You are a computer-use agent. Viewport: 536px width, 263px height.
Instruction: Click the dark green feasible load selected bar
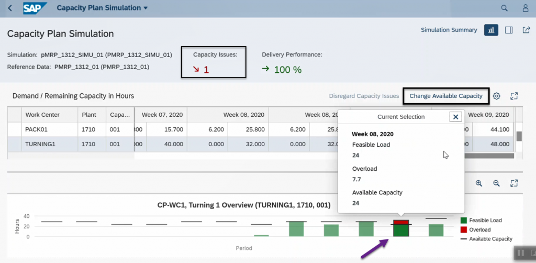[x=400, y=230]
